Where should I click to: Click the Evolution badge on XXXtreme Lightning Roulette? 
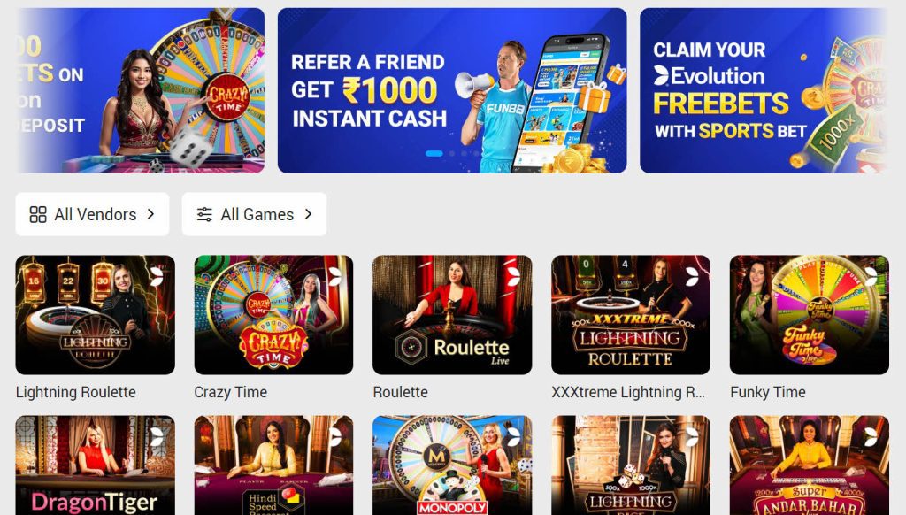pyautogui.click(x=692, y=276)
